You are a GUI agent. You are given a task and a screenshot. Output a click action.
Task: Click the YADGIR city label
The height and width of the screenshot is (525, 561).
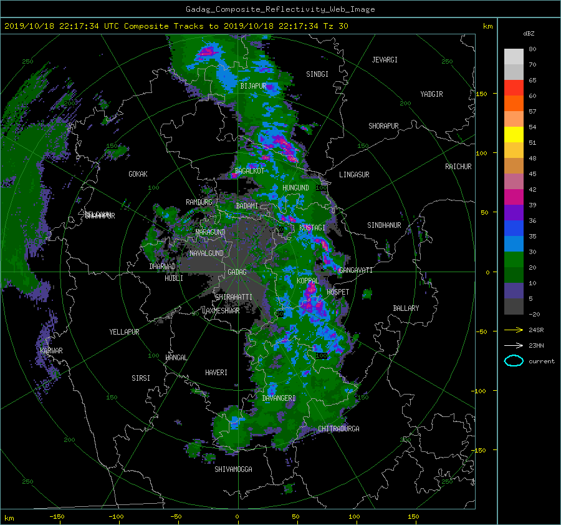click(431, 94)
